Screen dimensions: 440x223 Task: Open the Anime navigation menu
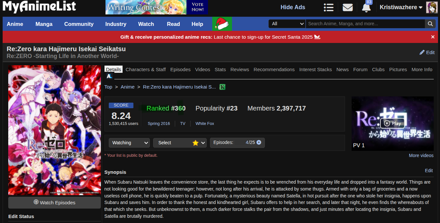tap(15, 24)
